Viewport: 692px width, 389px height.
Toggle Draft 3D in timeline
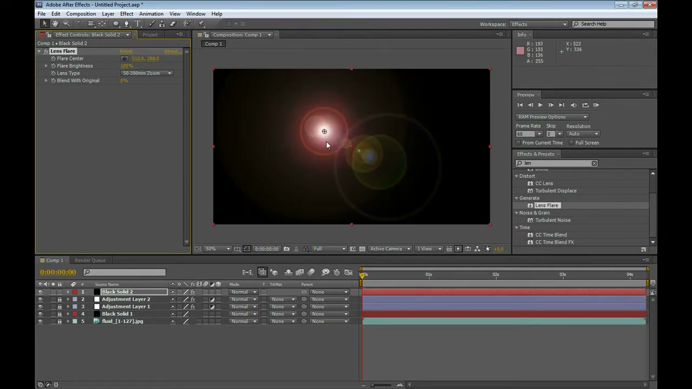[x=274, y=272]
